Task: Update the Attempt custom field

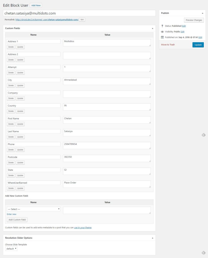Action: pyautogui.click(x=20, y=73)
